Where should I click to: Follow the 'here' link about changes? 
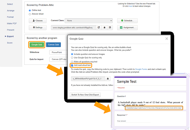pos(130,6)
